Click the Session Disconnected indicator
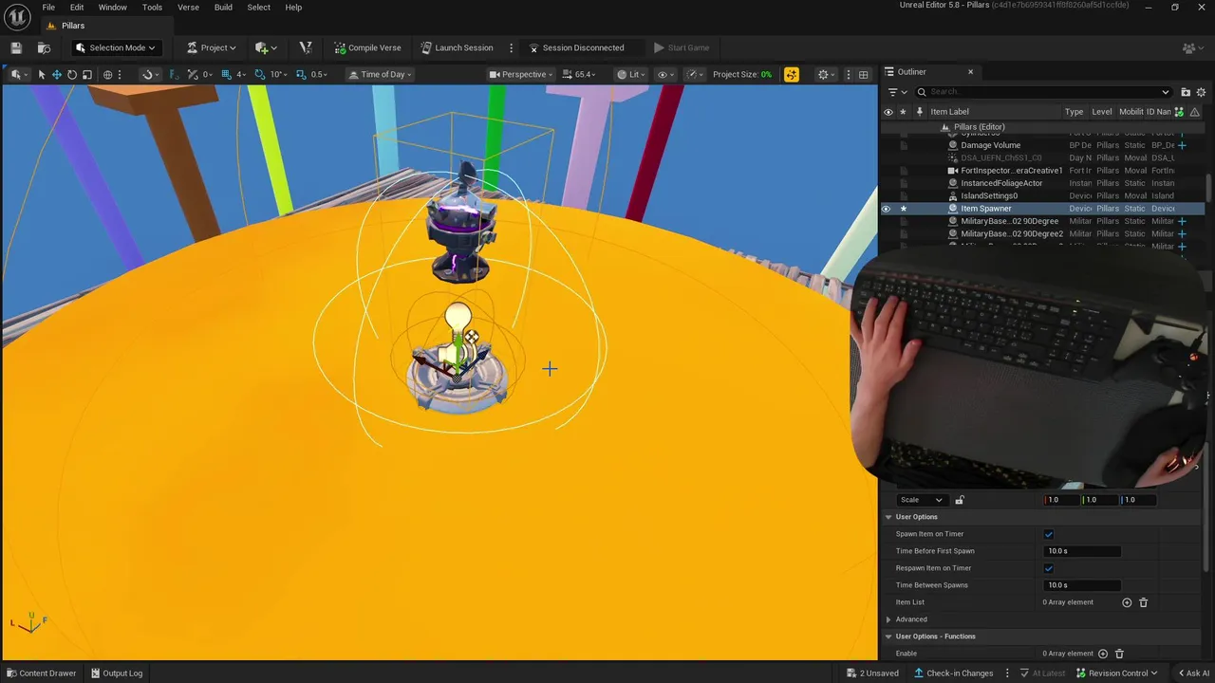Viewport: 1215px width, 683px height. pyautogui.click(x=577, y=47)
